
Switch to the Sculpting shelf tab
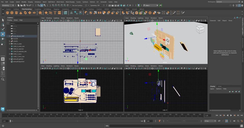coord(38,9)
